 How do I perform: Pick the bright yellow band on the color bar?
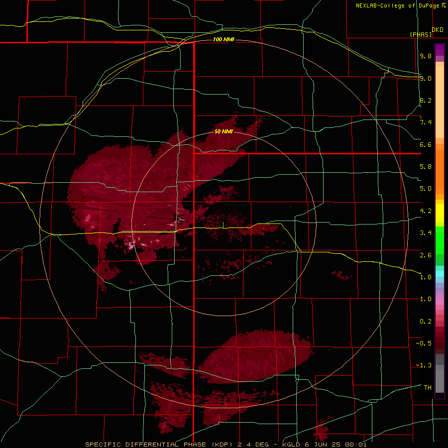(x=440, y=213)
